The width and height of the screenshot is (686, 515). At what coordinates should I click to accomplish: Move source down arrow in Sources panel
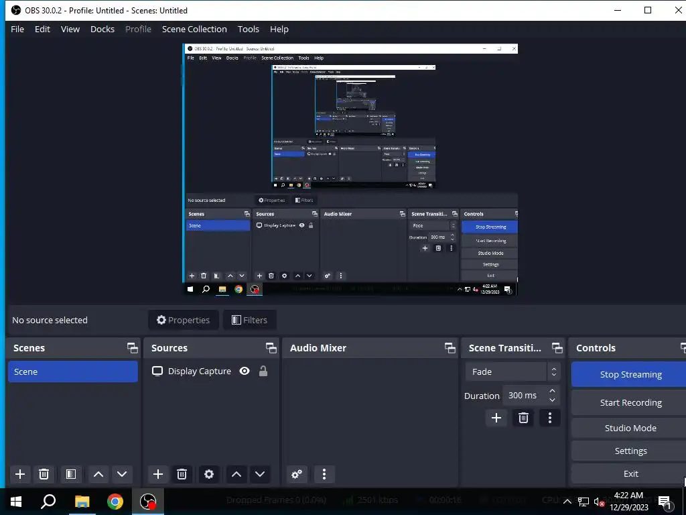tap(260, 474)
